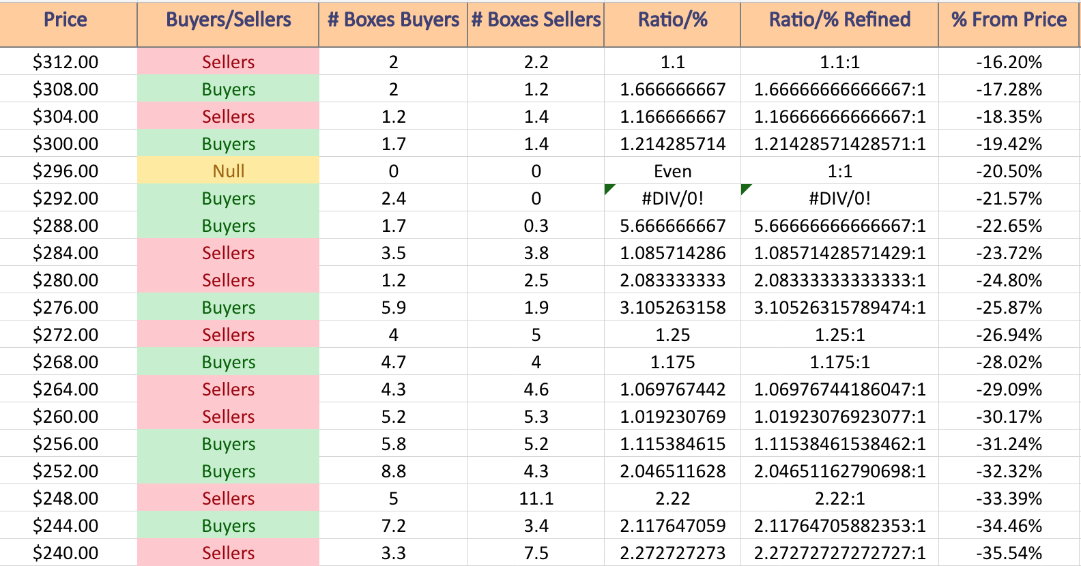Image resolution: width=1081 pixels, height=566 pixels.
Task: Select the Buyers cell in the $256.00 row
Action: [x=228, y=444]
